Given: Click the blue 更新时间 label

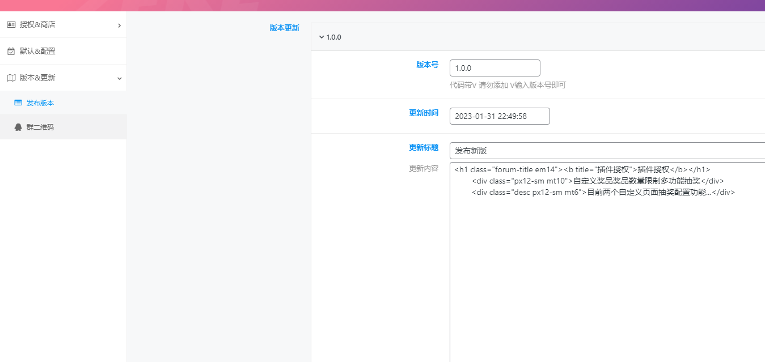Looking at the screenshot, I should coord(423,113).
